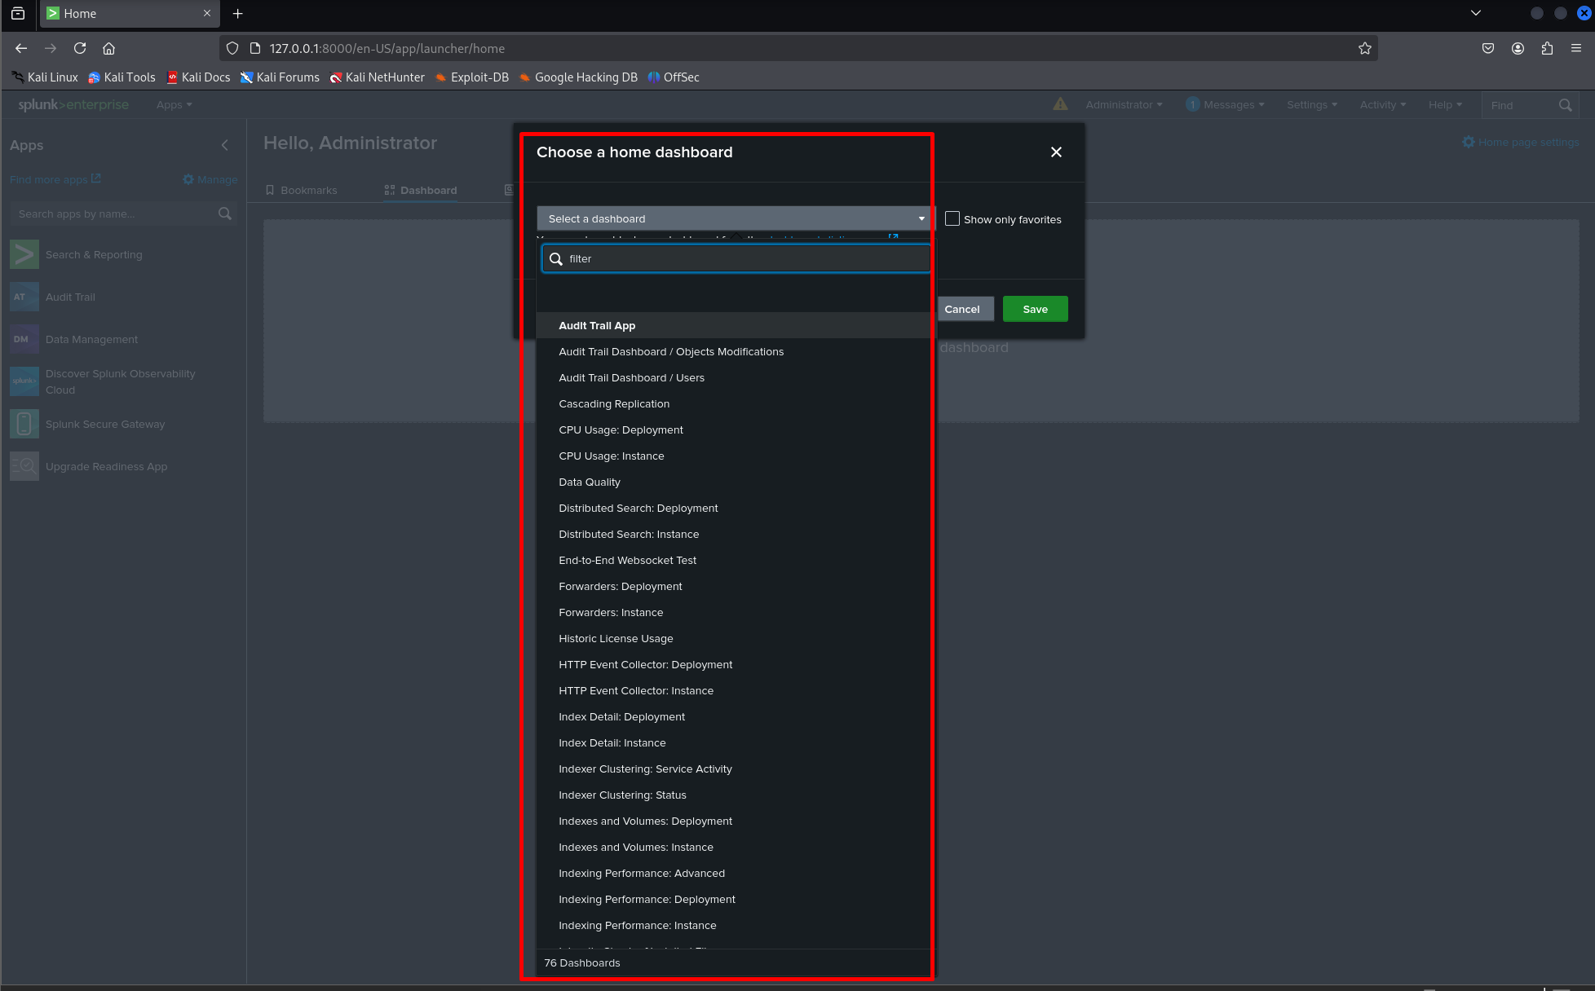
Task: Open the Administrator account menu
Action: [1123, 104]
